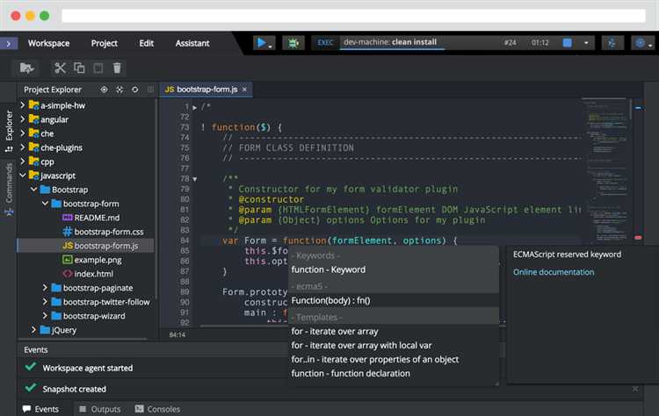Open the Edit menu
The image size is (659, 416).
click(146, 43)
